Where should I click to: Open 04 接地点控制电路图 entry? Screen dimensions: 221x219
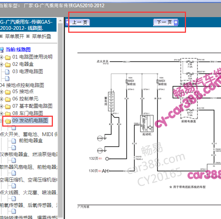pos(22,85)
